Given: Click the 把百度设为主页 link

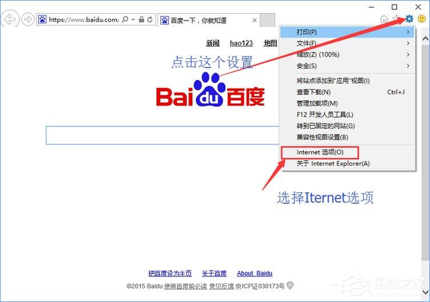Looking at the screenshot, I should point(170,273).
